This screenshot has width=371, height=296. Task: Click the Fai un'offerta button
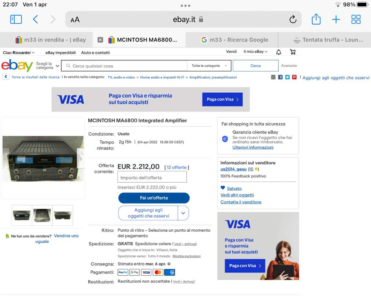[154, 198]
